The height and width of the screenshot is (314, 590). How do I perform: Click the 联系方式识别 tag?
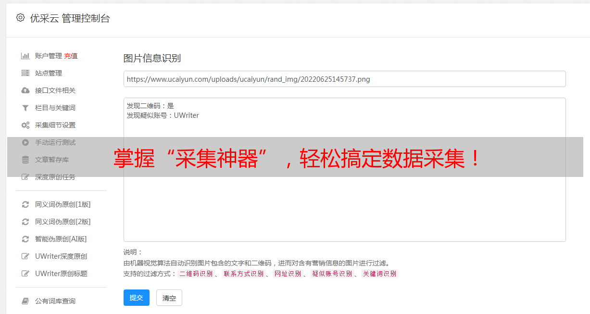click(243, 274)
